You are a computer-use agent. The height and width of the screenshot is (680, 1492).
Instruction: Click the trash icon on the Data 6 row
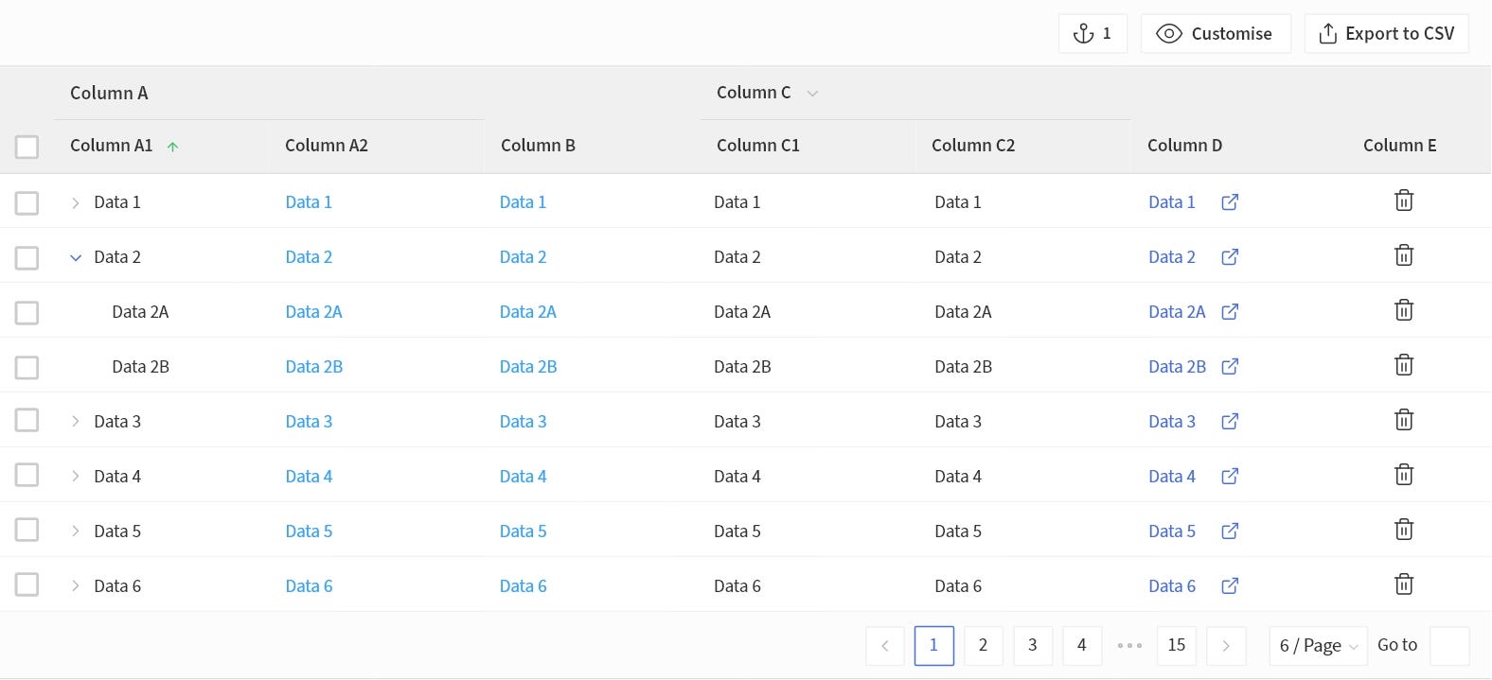pos(1404,584)
